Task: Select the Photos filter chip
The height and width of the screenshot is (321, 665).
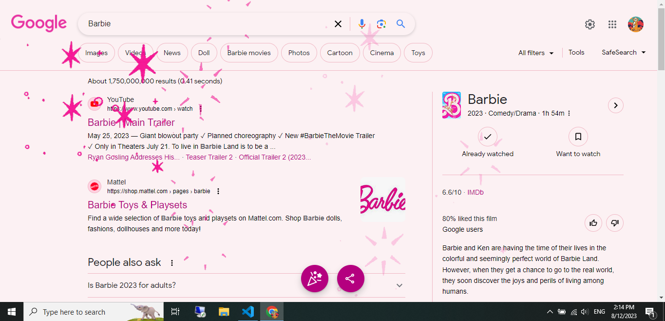Action: 299,53
